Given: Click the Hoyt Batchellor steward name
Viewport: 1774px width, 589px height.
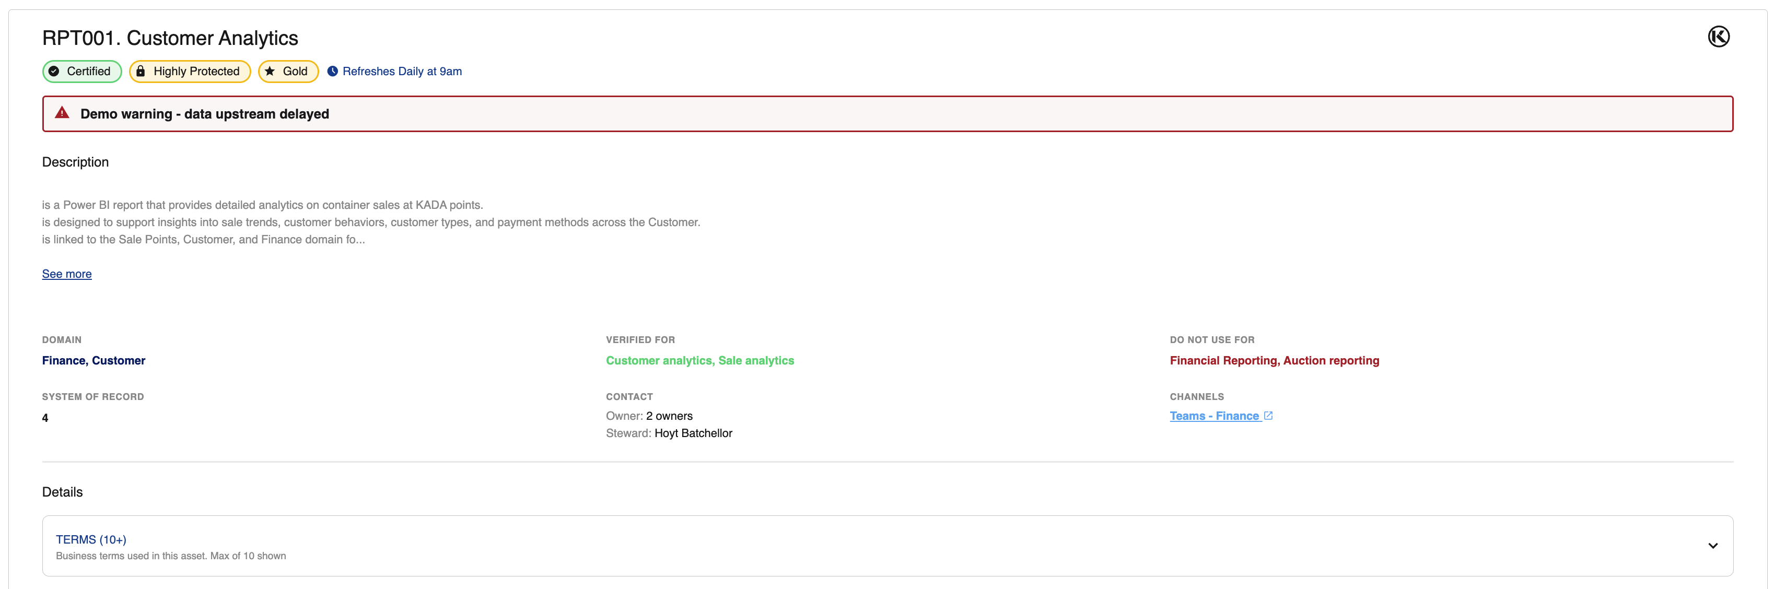Looking at the screenshot, I should click(693, 433).
